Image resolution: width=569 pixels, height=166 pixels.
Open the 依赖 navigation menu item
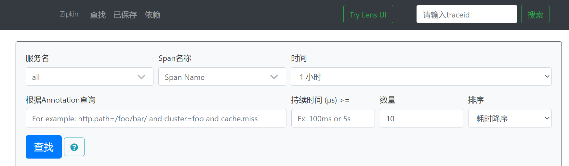tap(152, 15)
